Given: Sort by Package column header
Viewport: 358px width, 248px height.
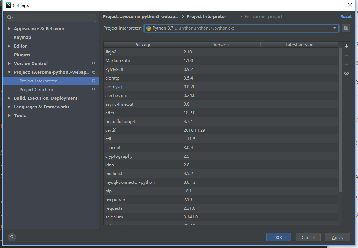Looking at the screenshot, I should click(x=143, y=45).
